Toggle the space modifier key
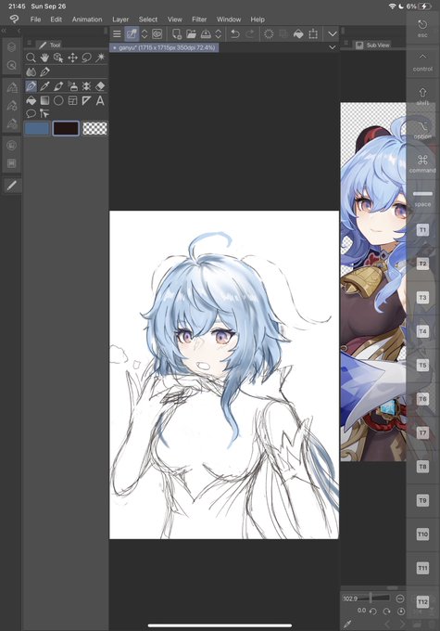This screenshot has height=631, width=440. coord(422,198)
